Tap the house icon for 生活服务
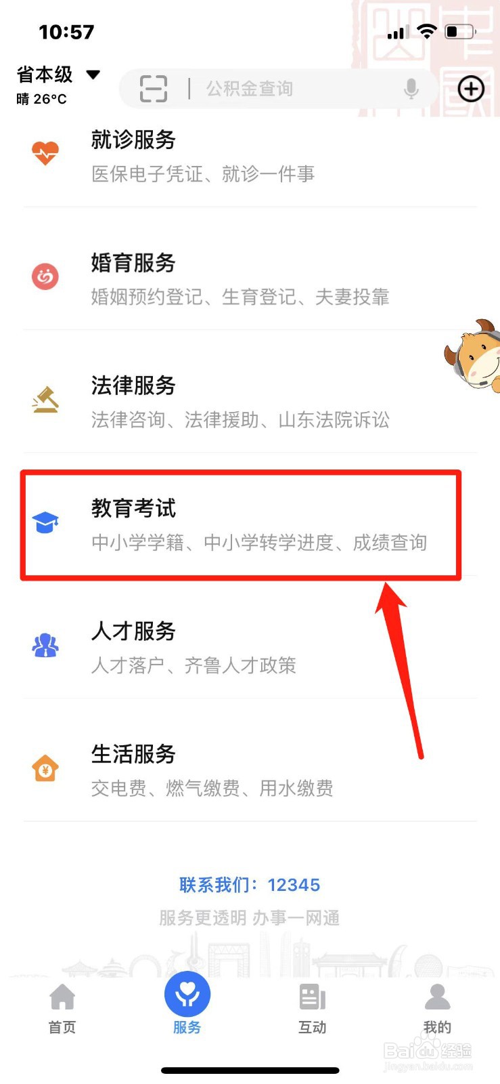This screenshot has width=500, height=1084. click(45, 768)
